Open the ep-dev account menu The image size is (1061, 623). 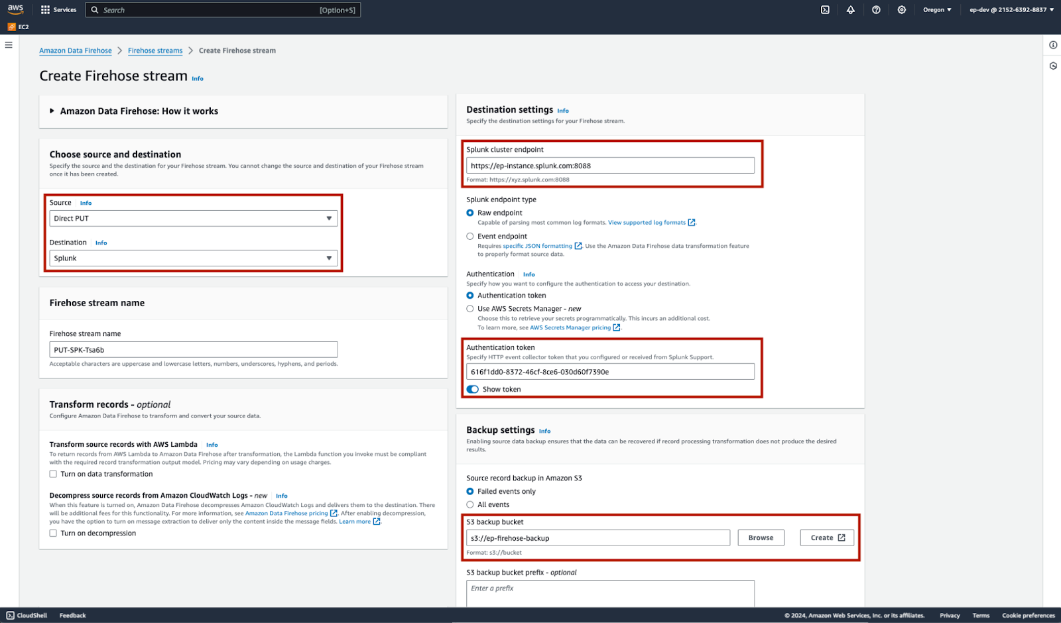(1012, 10)
